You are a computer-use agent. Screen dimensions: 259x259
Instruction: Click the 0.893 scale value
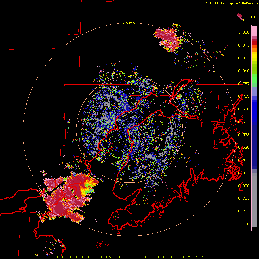coord(244,58)
